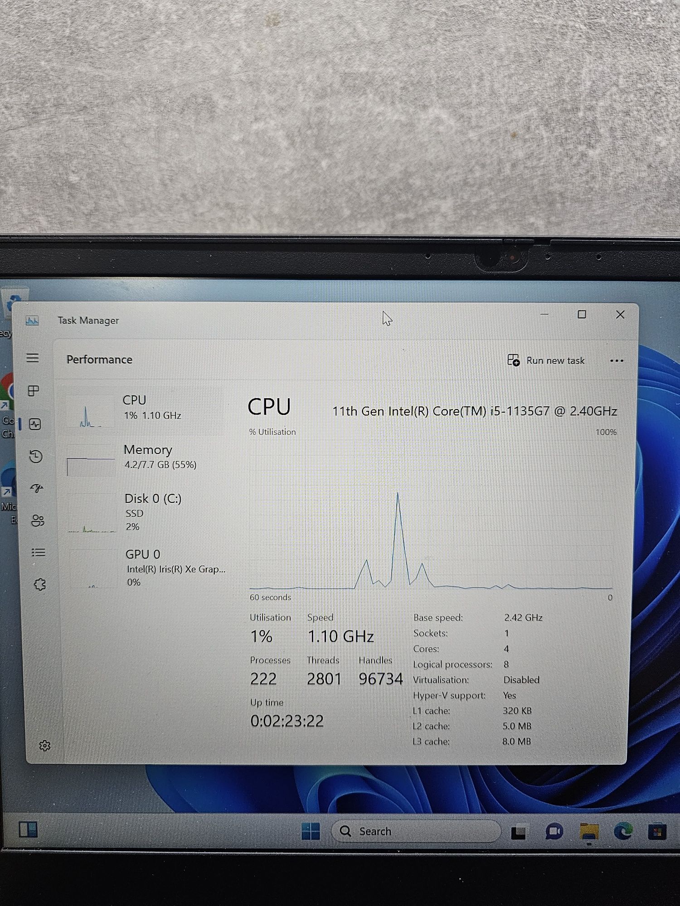Open Widgets from the taskbar corner

click(28, 829)
